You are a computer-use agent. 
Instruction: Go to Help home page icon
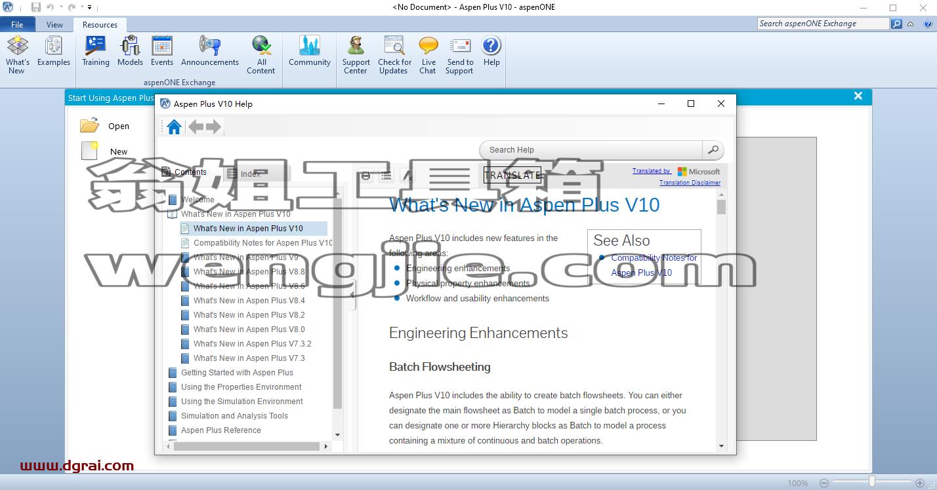(x=174, y=126)
